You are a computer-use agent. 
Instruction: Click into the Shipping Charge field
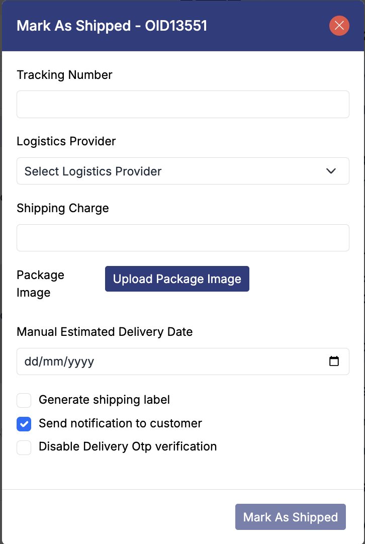point(182,238)
